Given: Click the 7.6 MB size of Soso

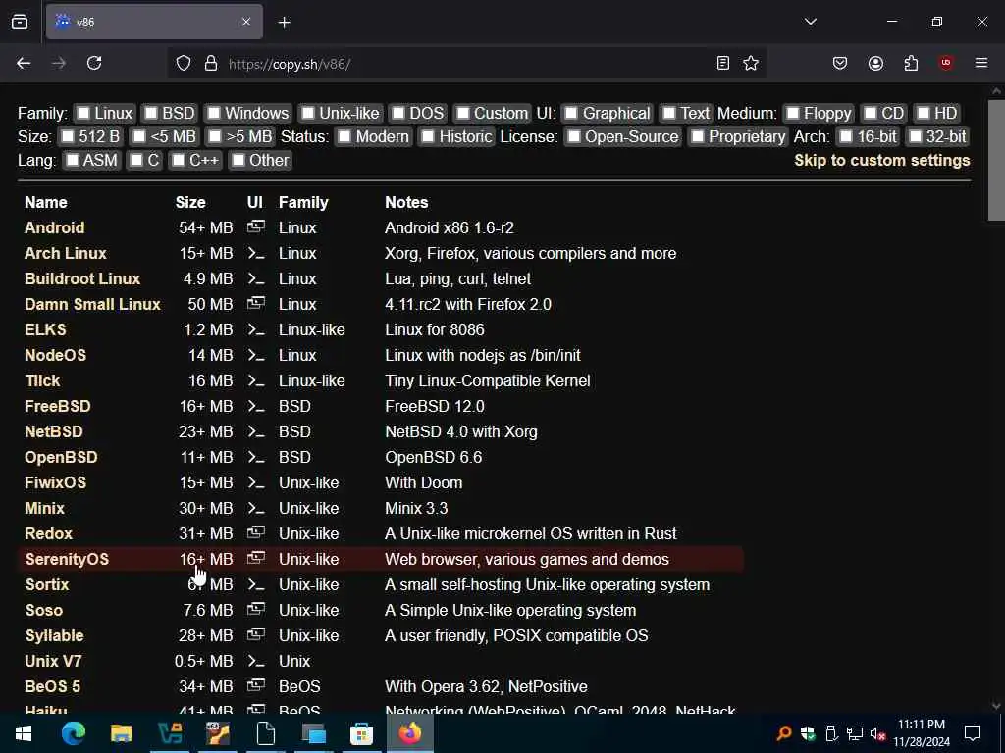Looking at the screenshot, I should [x=208, y=610].
